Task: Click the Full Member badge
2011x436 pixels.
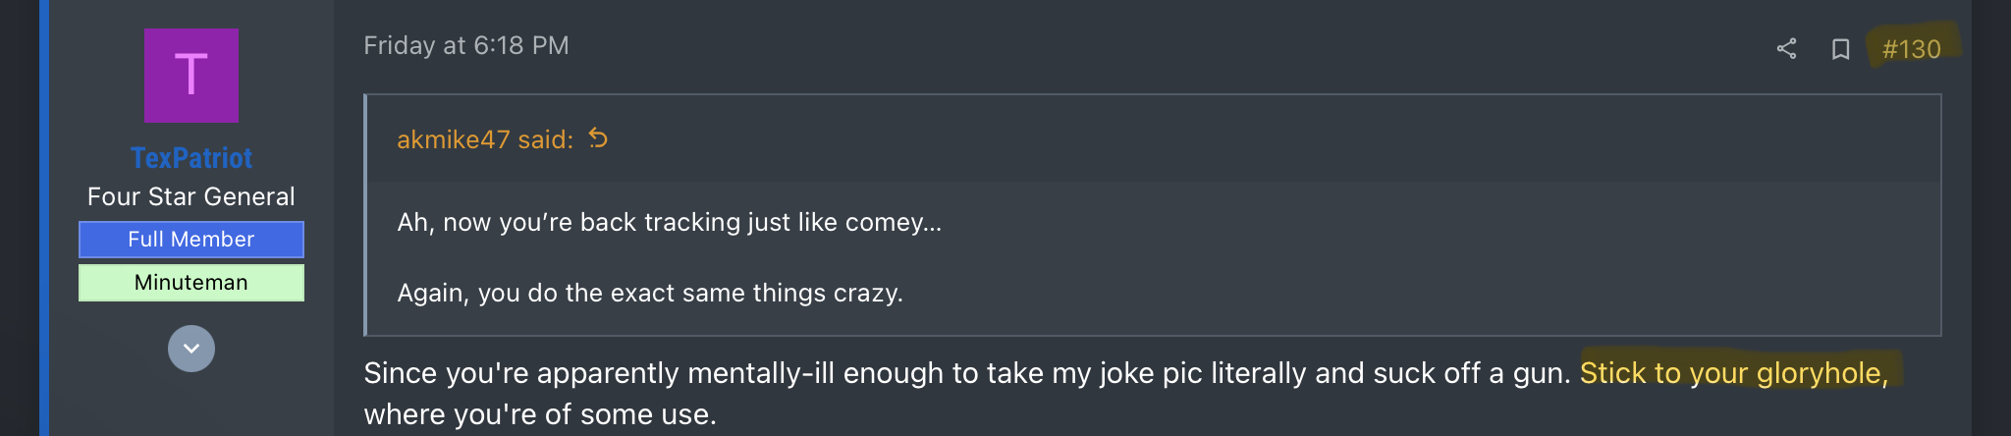Action: pyautogui.click(x=191, y=240)
